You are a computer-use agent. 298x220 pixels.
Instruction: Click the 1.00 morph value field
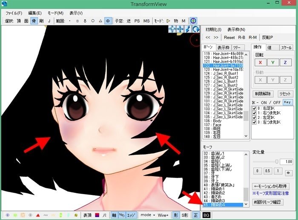[287, 162]
